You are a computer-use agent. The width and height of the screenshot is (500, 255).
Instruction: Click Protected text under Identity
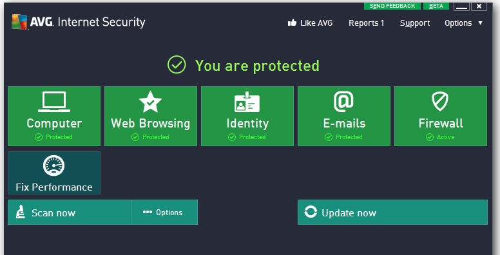coord(252,137)
